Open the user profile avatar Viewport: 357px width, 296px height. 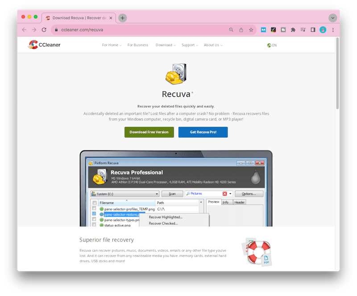(323, 30)
